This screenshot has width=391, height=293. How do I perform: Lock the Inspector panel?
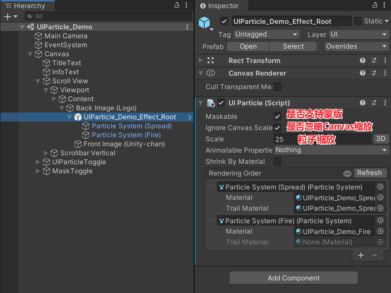tap(374, 5)
